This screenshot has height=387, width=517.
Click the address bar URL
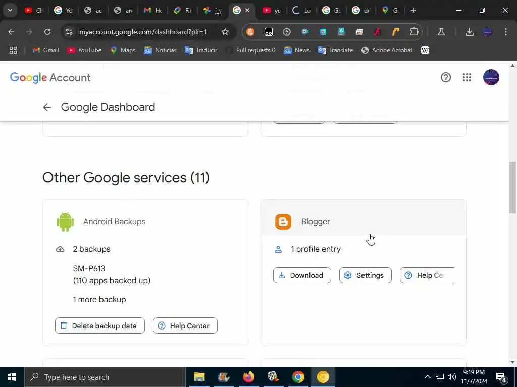[x=143, y=32]
